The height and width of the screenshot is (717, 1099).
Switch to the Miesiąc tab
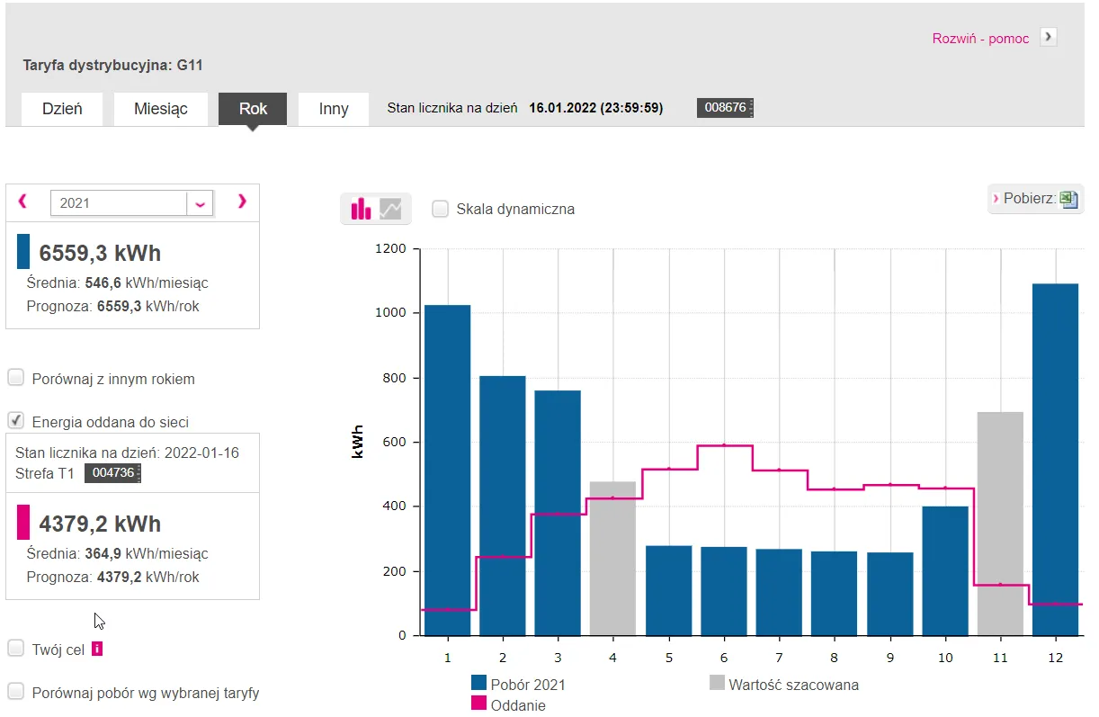tap(160, 109)
